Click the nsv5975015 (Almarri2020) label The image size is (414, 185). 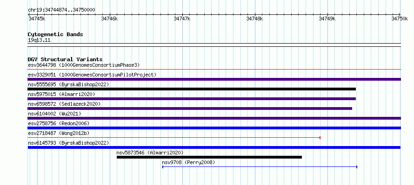[x=61, y=94]
